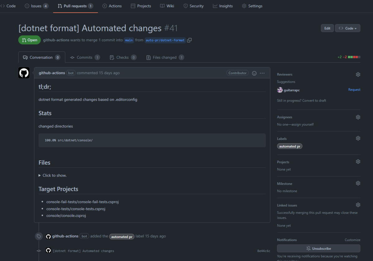373x261 pixels.
Task: Open the auto-pr/dotnet-format branch link
Action: pos(165,40)
